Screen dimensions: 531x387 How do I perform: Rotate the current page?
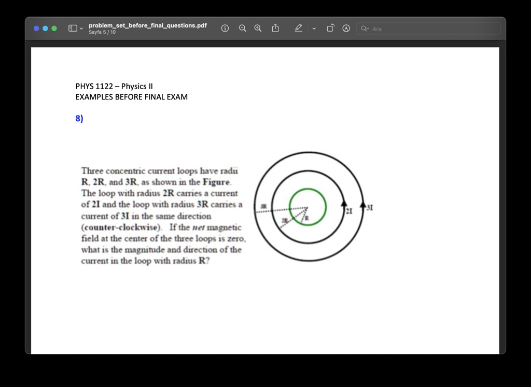pyautogui.click(x=330, y=28)
